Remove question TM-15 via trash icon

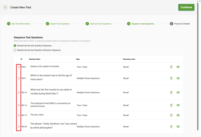(x=171, y=115)
